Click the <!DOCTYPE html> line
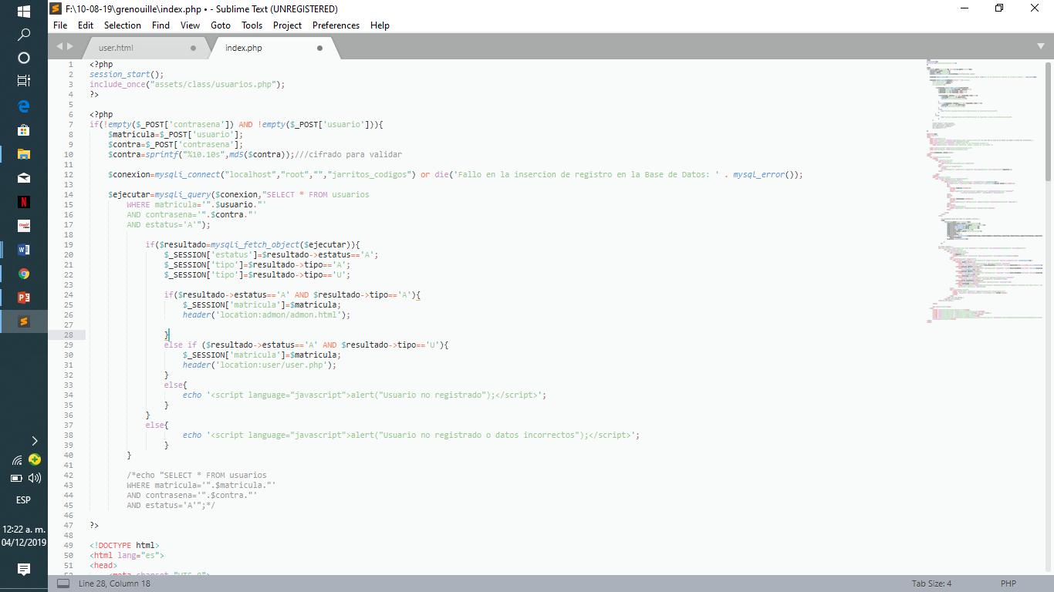 [124, 546]
